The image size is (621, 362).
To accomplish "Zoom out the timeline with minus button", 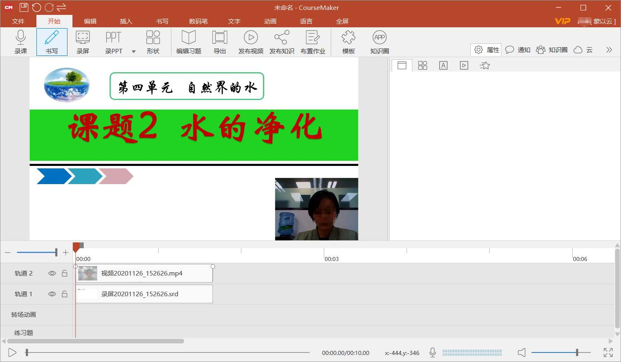I will [8, 252].
